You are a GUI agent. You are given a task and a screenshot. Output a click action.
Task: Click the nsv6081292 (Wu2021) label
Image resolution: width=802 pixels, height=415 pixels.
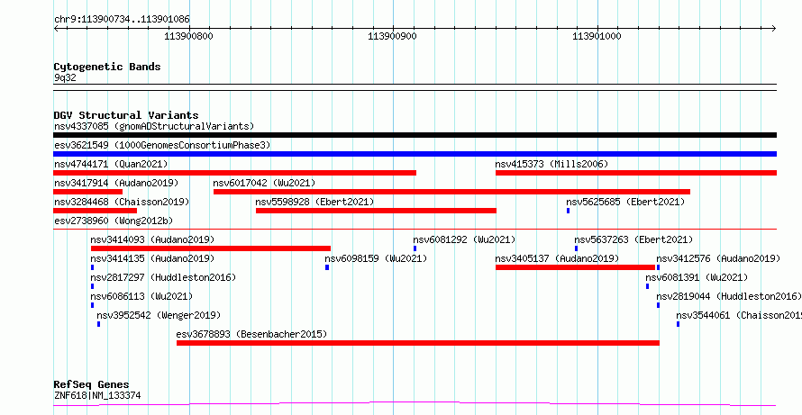[x=464, y=239]
